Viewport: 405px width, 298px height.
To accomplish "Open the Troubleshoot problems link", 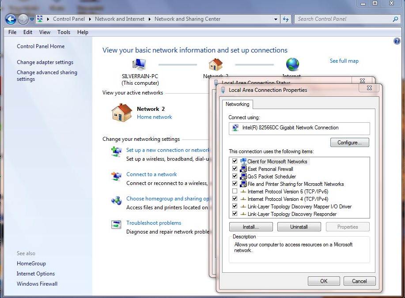I will coord(154,223).
